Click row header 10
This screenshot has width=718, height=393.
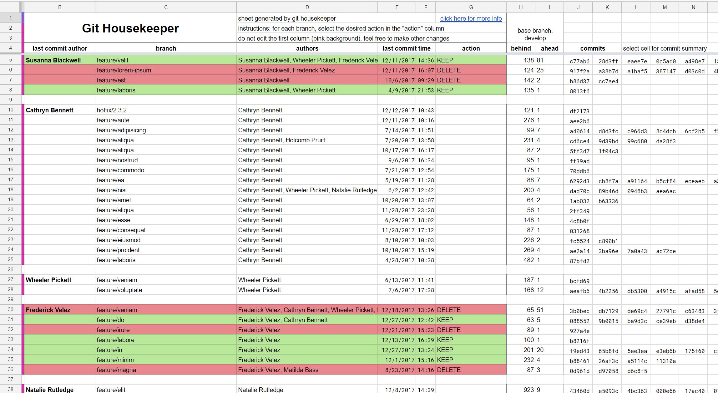coord(11,110)
